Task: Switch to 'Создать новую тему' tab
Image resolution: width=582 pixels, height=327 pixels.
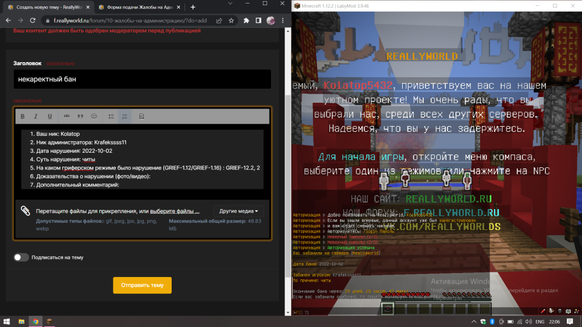Action: [x=49, y=7]
